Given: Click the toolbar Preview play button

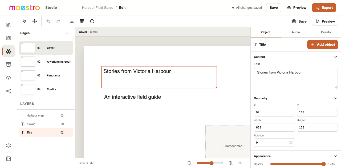Looking at the screenshot, I should click(325, 21).
